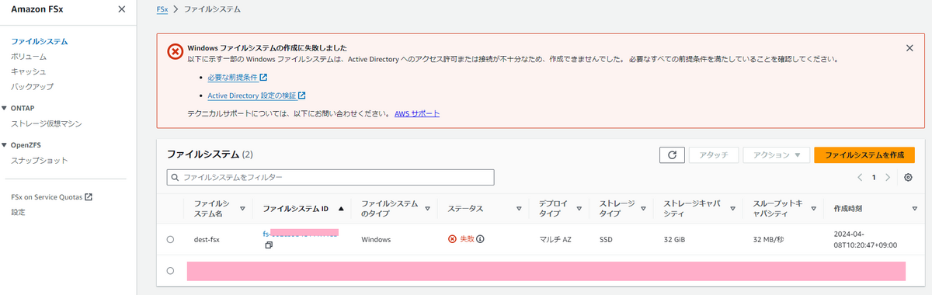Open 設定 in the sidebar

pyautogui.click(x=18, y=212)
